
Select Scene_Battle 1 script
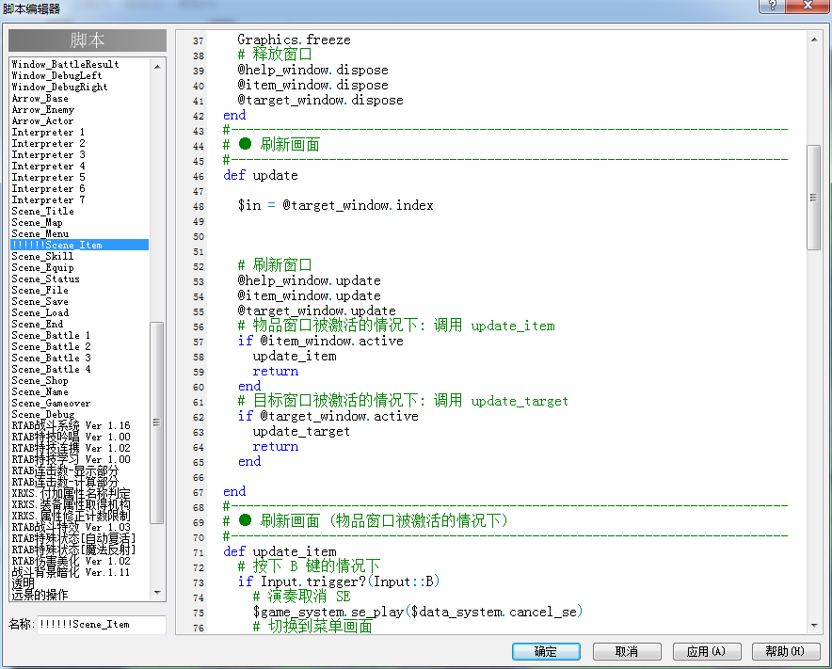[x=51, y=335]
